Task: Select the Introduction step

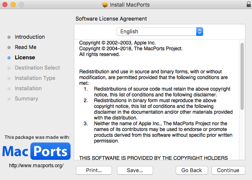Action: [x=30, y=37]
